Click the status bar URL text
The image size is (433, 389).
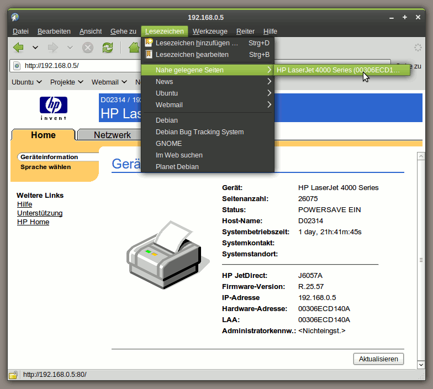pyautogui.click(x=55, y=375)
